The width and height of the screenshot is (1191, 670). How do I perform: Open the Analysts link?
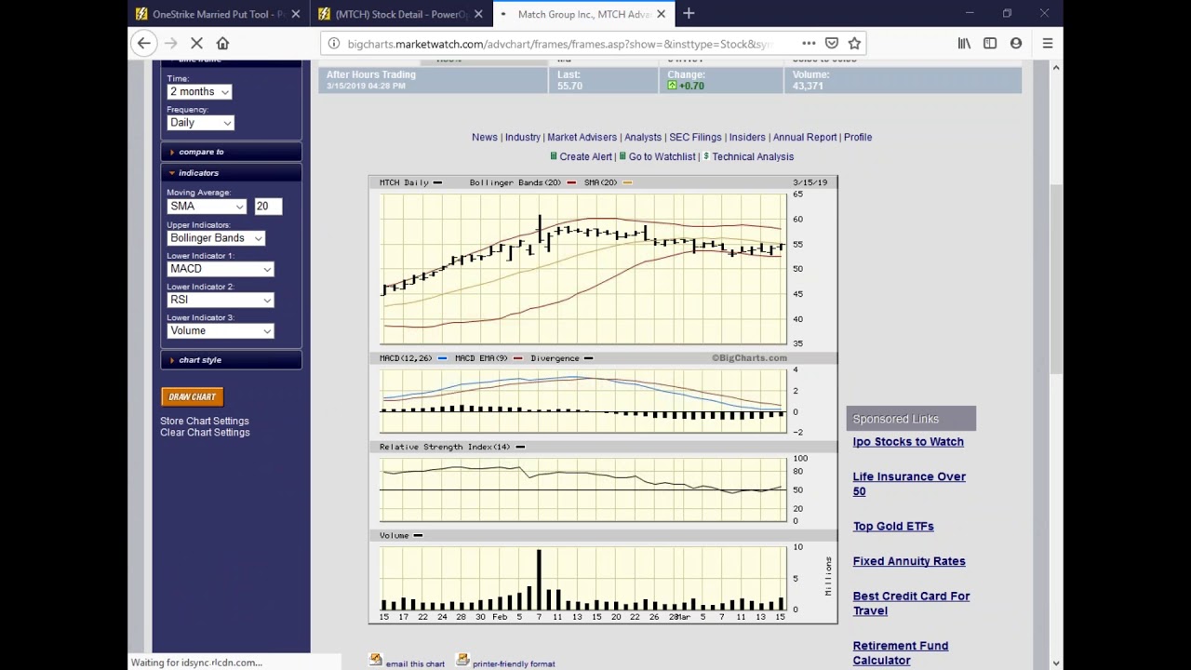643,137
